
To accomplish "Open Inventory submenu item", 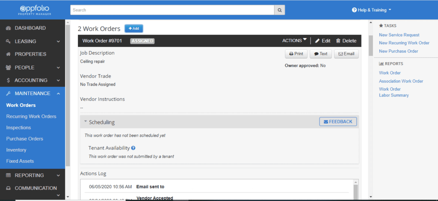I will tap(16, 150).
